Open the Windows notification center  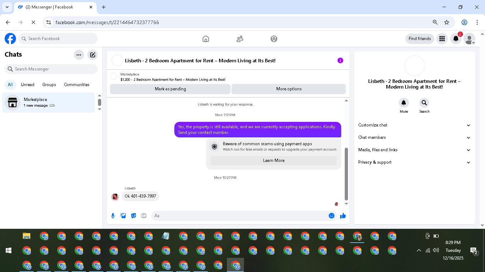[x=474, y=251]
